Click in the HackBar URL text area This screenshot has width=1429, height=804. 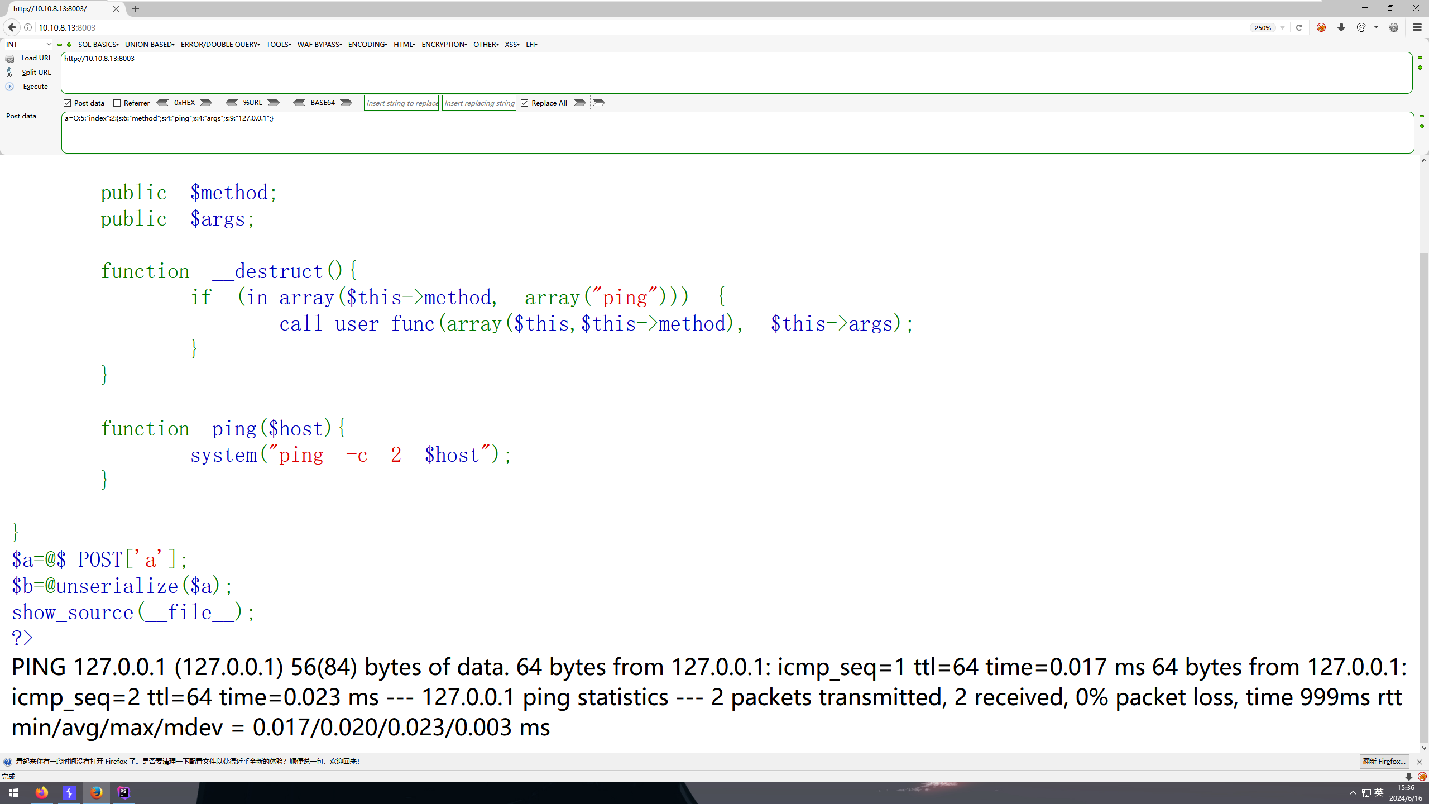(737, 73)
